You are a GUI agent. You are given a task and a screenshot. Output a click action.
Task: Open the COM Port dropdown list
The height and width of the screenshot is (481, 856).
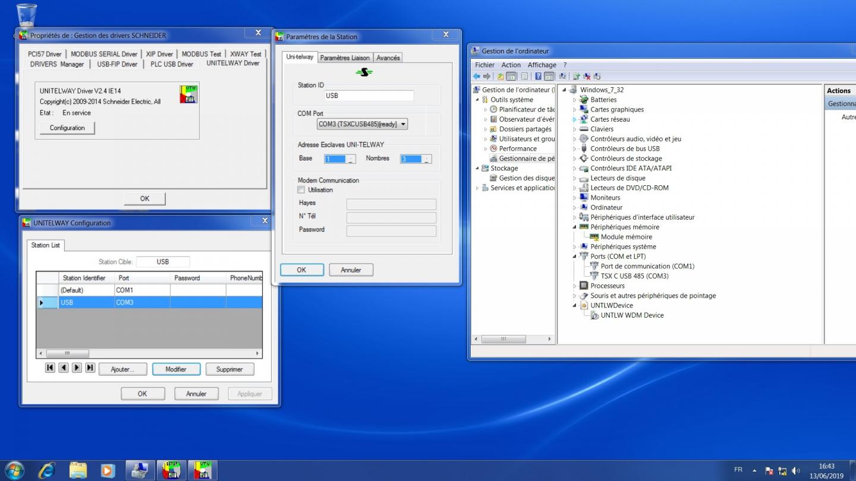tap(403, 124)
